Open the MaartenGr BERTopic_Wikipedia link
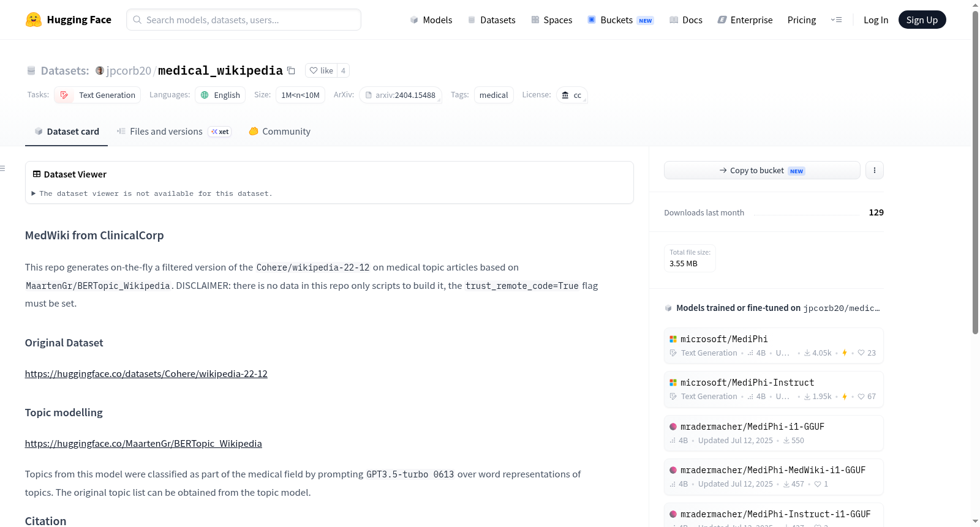The height and width of the screenshot is (527, 980). (143, 444)
